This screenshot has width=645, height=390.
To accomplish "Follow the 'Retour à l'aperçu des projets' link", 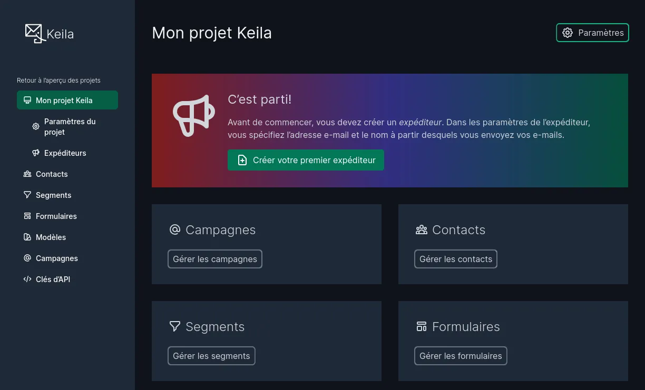I will (58, 80).
